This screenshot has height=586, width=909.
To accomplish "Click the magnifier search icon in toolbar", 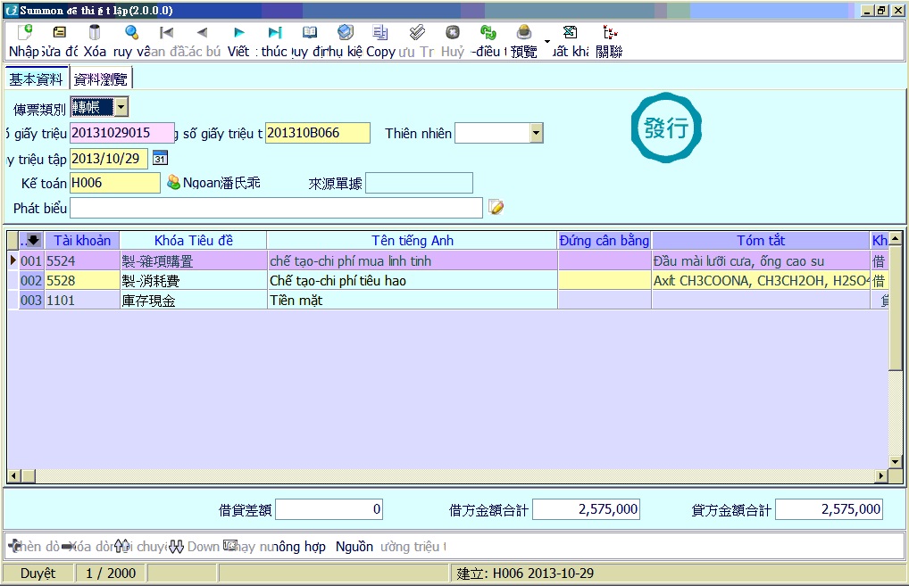I will pyautogui.click(x=132, y=33).
